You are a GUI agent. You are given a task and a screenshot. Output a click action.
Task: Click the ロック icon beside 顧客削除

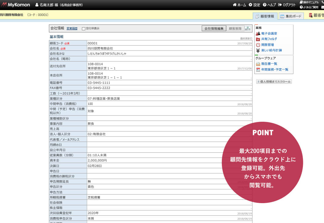click(248, 28)
